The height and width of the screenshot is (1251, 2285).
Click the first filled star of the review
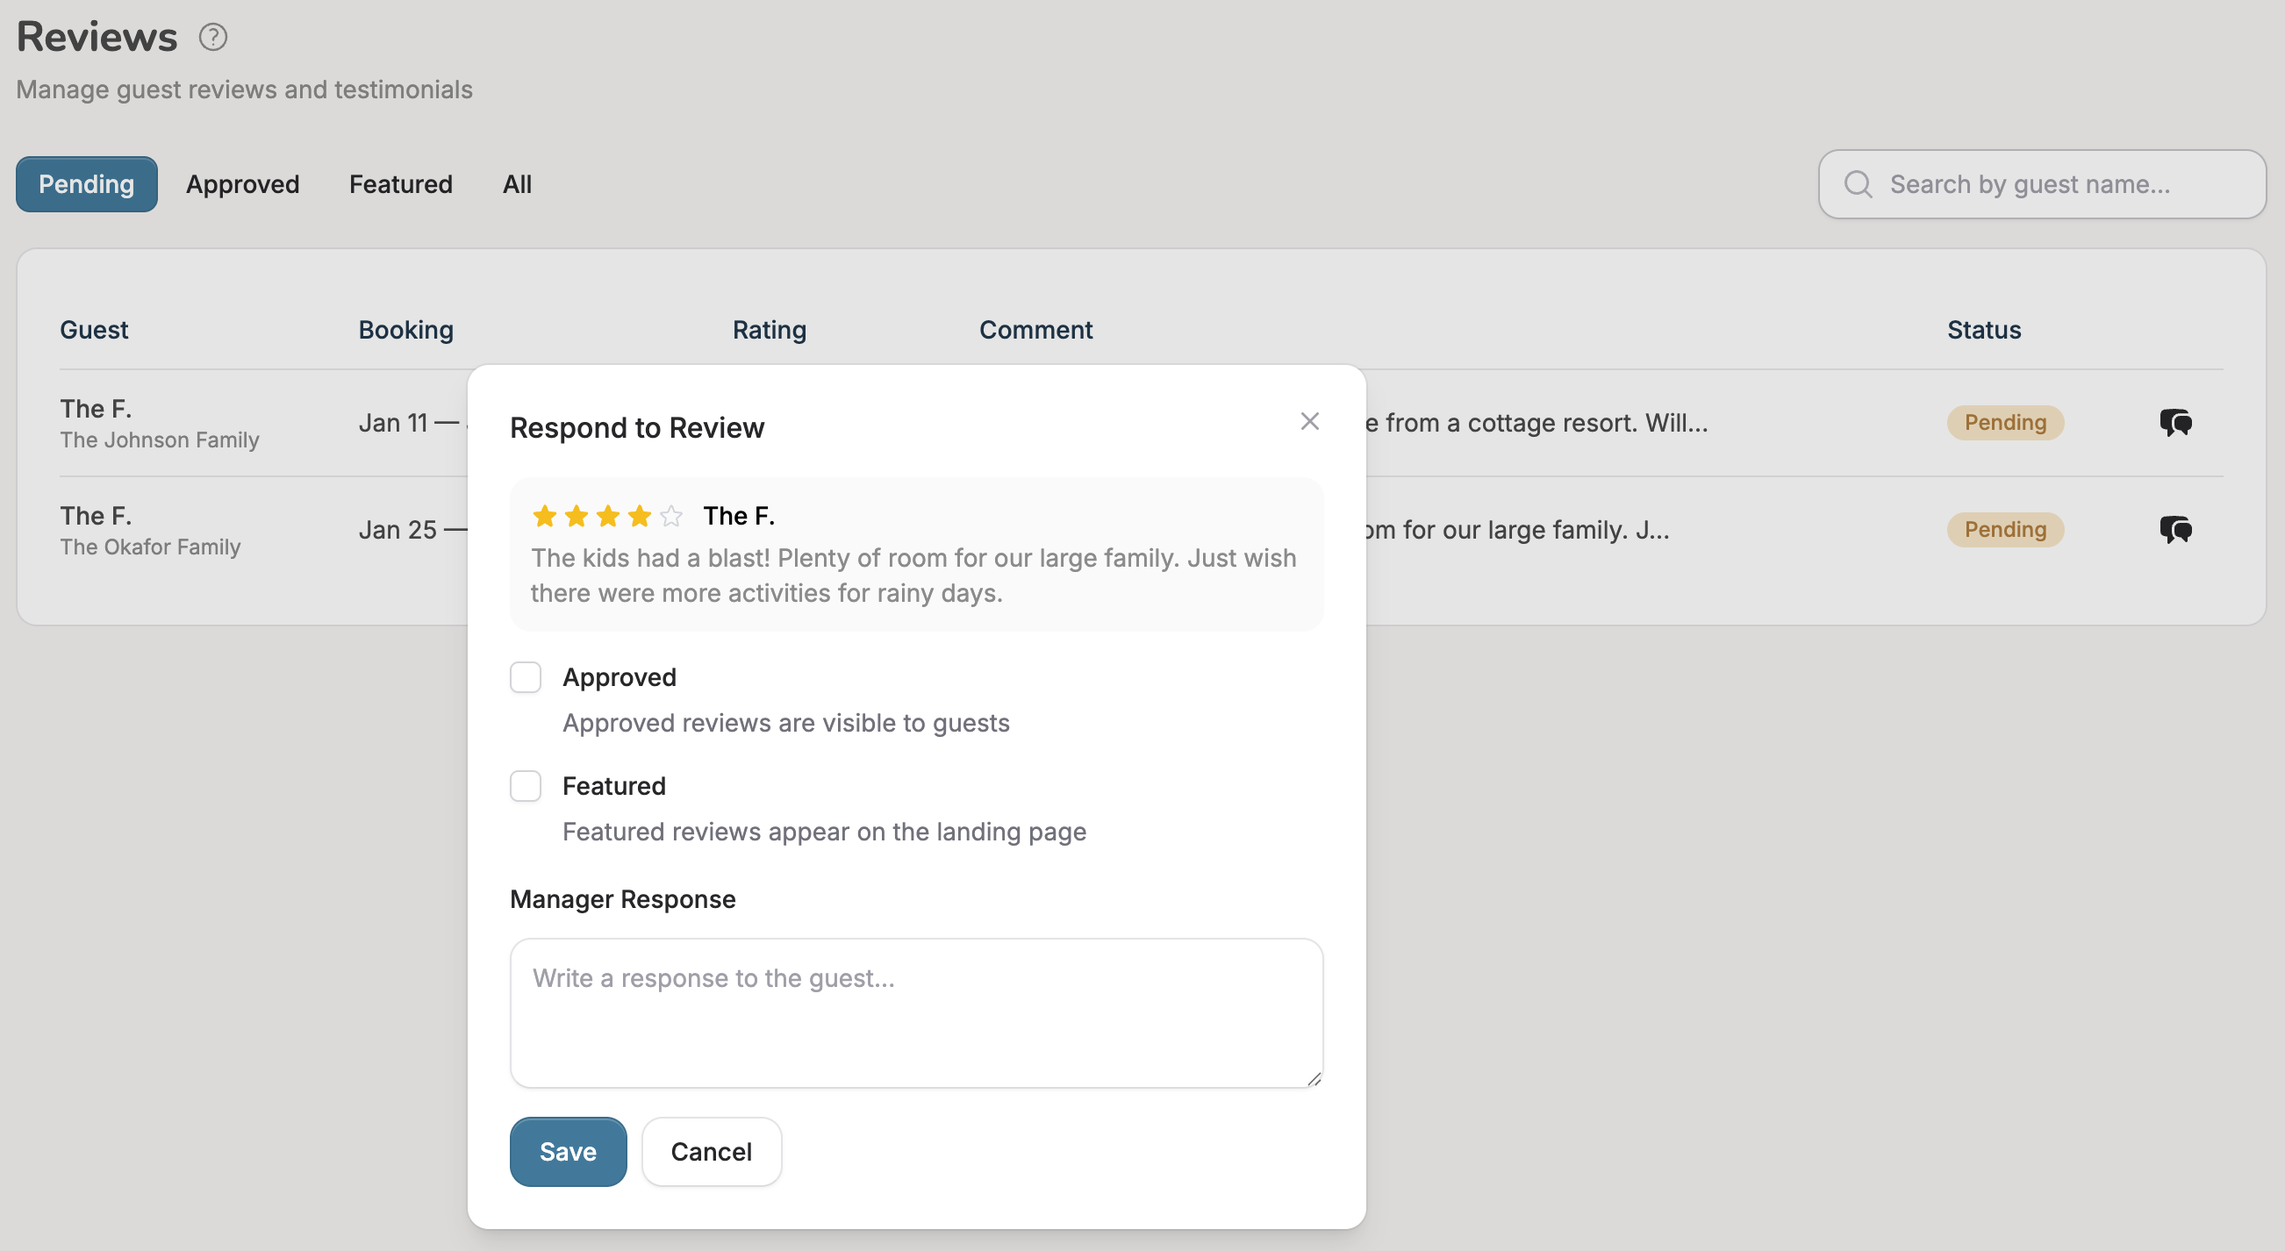(544, 515)
